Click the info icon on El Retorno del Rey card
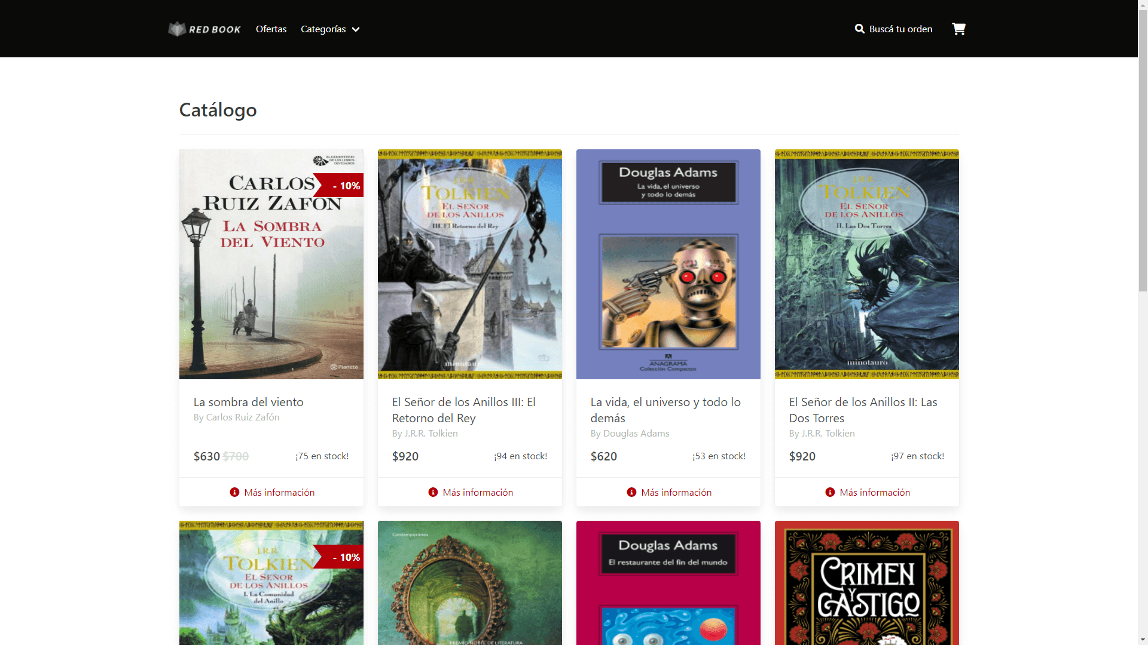The height and width of the screenshot is (645, 1148). pyautogui.click(x=432, y=492)
